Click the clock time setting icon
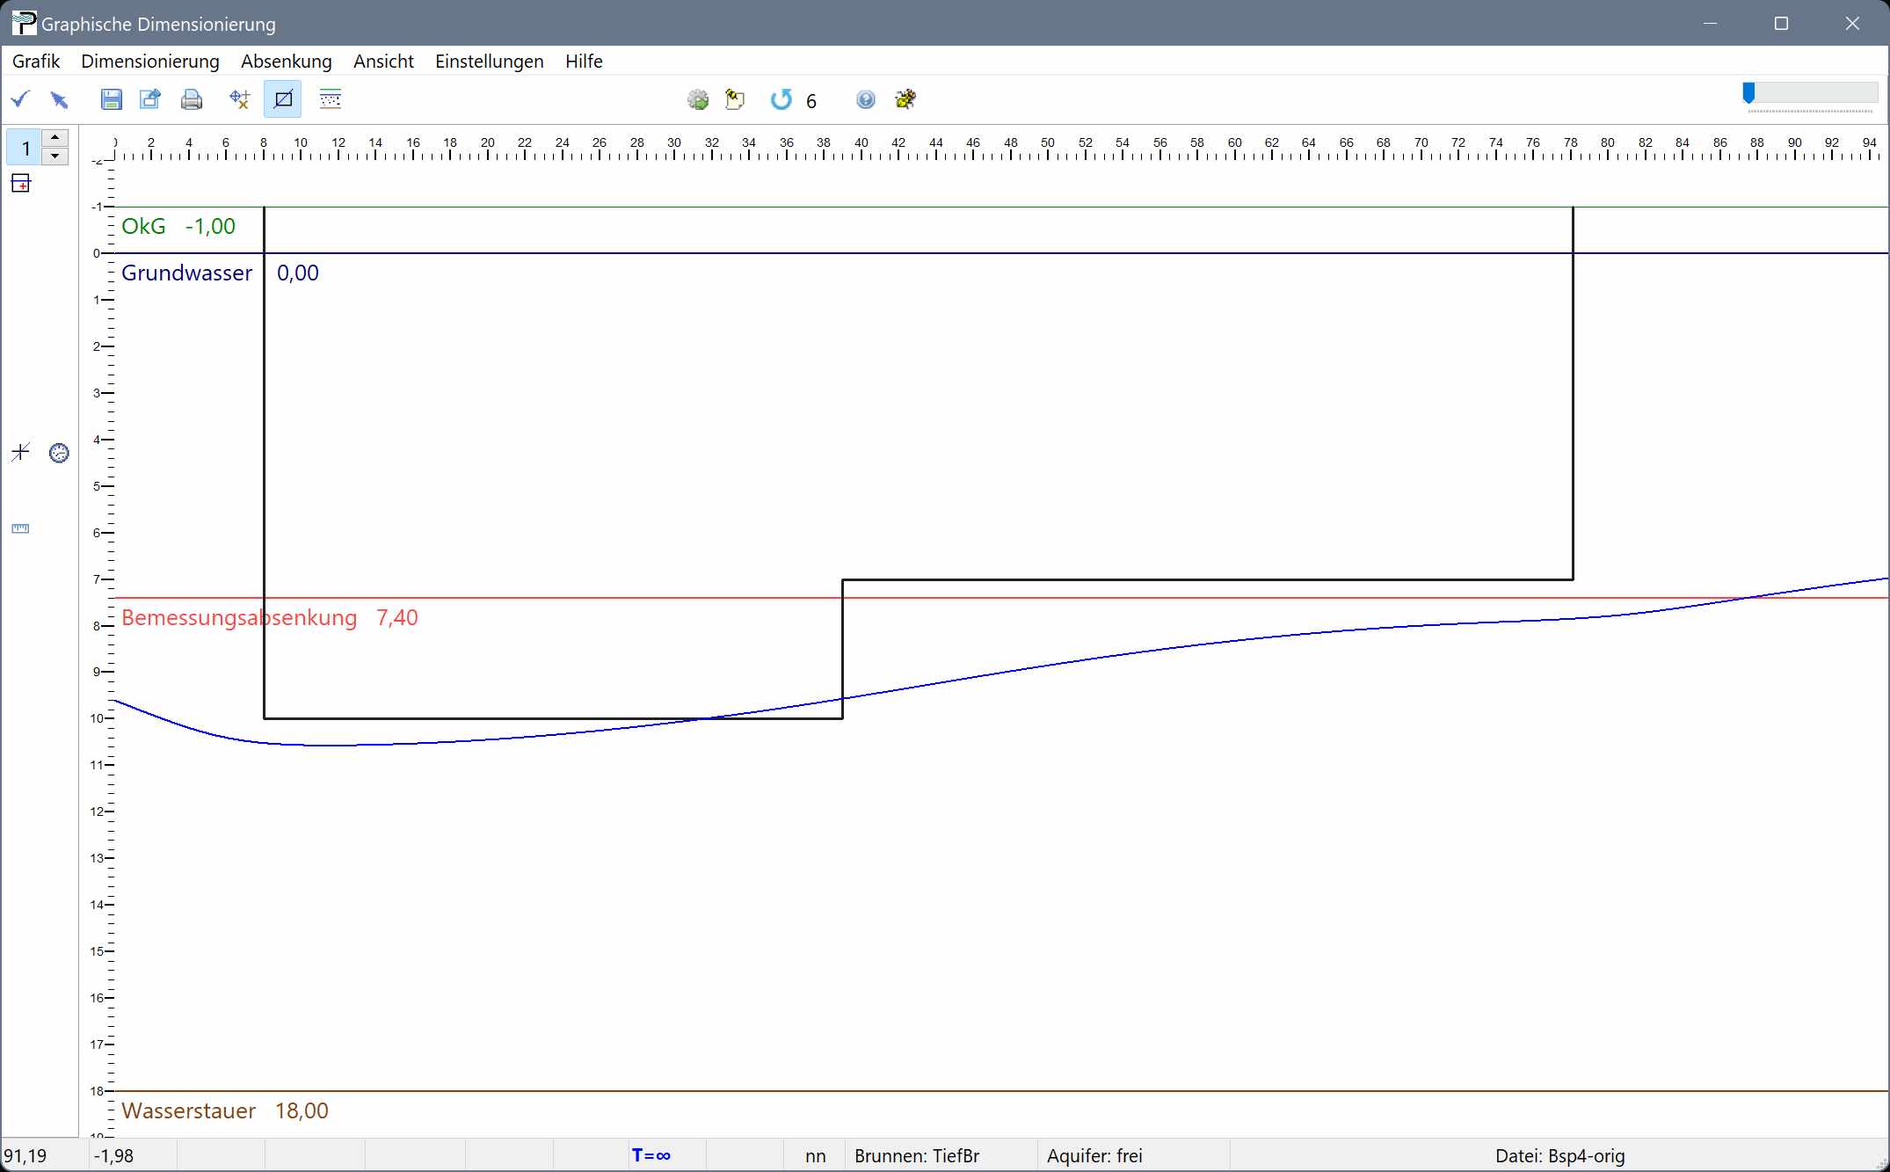The height and width of the screenshot is (1172, 1890). 59,453
